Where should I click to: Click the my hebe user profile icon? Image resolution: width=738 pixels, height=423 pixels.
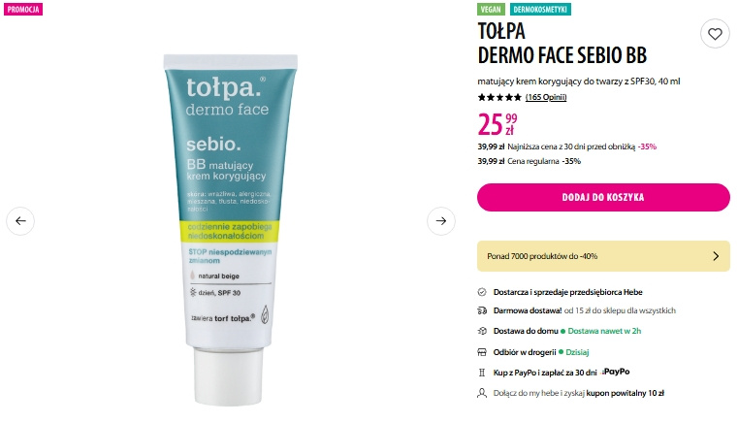[x=482, y=393]
